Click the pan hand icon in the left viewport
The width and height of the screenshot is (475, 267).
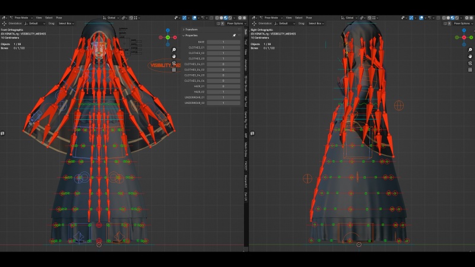(173, 56)
